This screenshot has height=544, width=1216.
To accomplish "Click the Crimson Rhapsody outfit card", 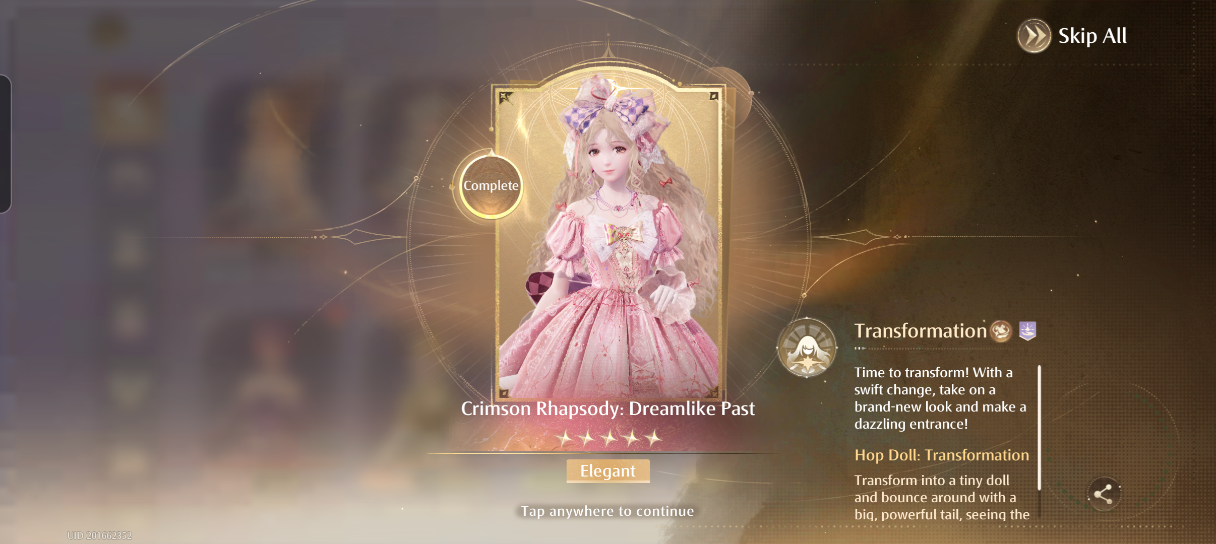I will click(609, 240).
